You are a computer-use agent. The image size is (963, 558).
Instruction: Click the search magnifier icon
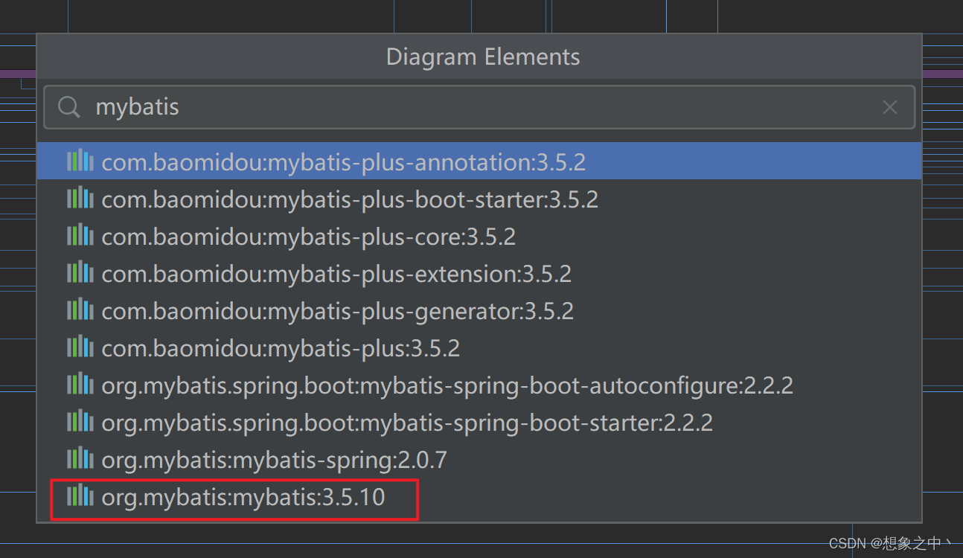(69, 107)
